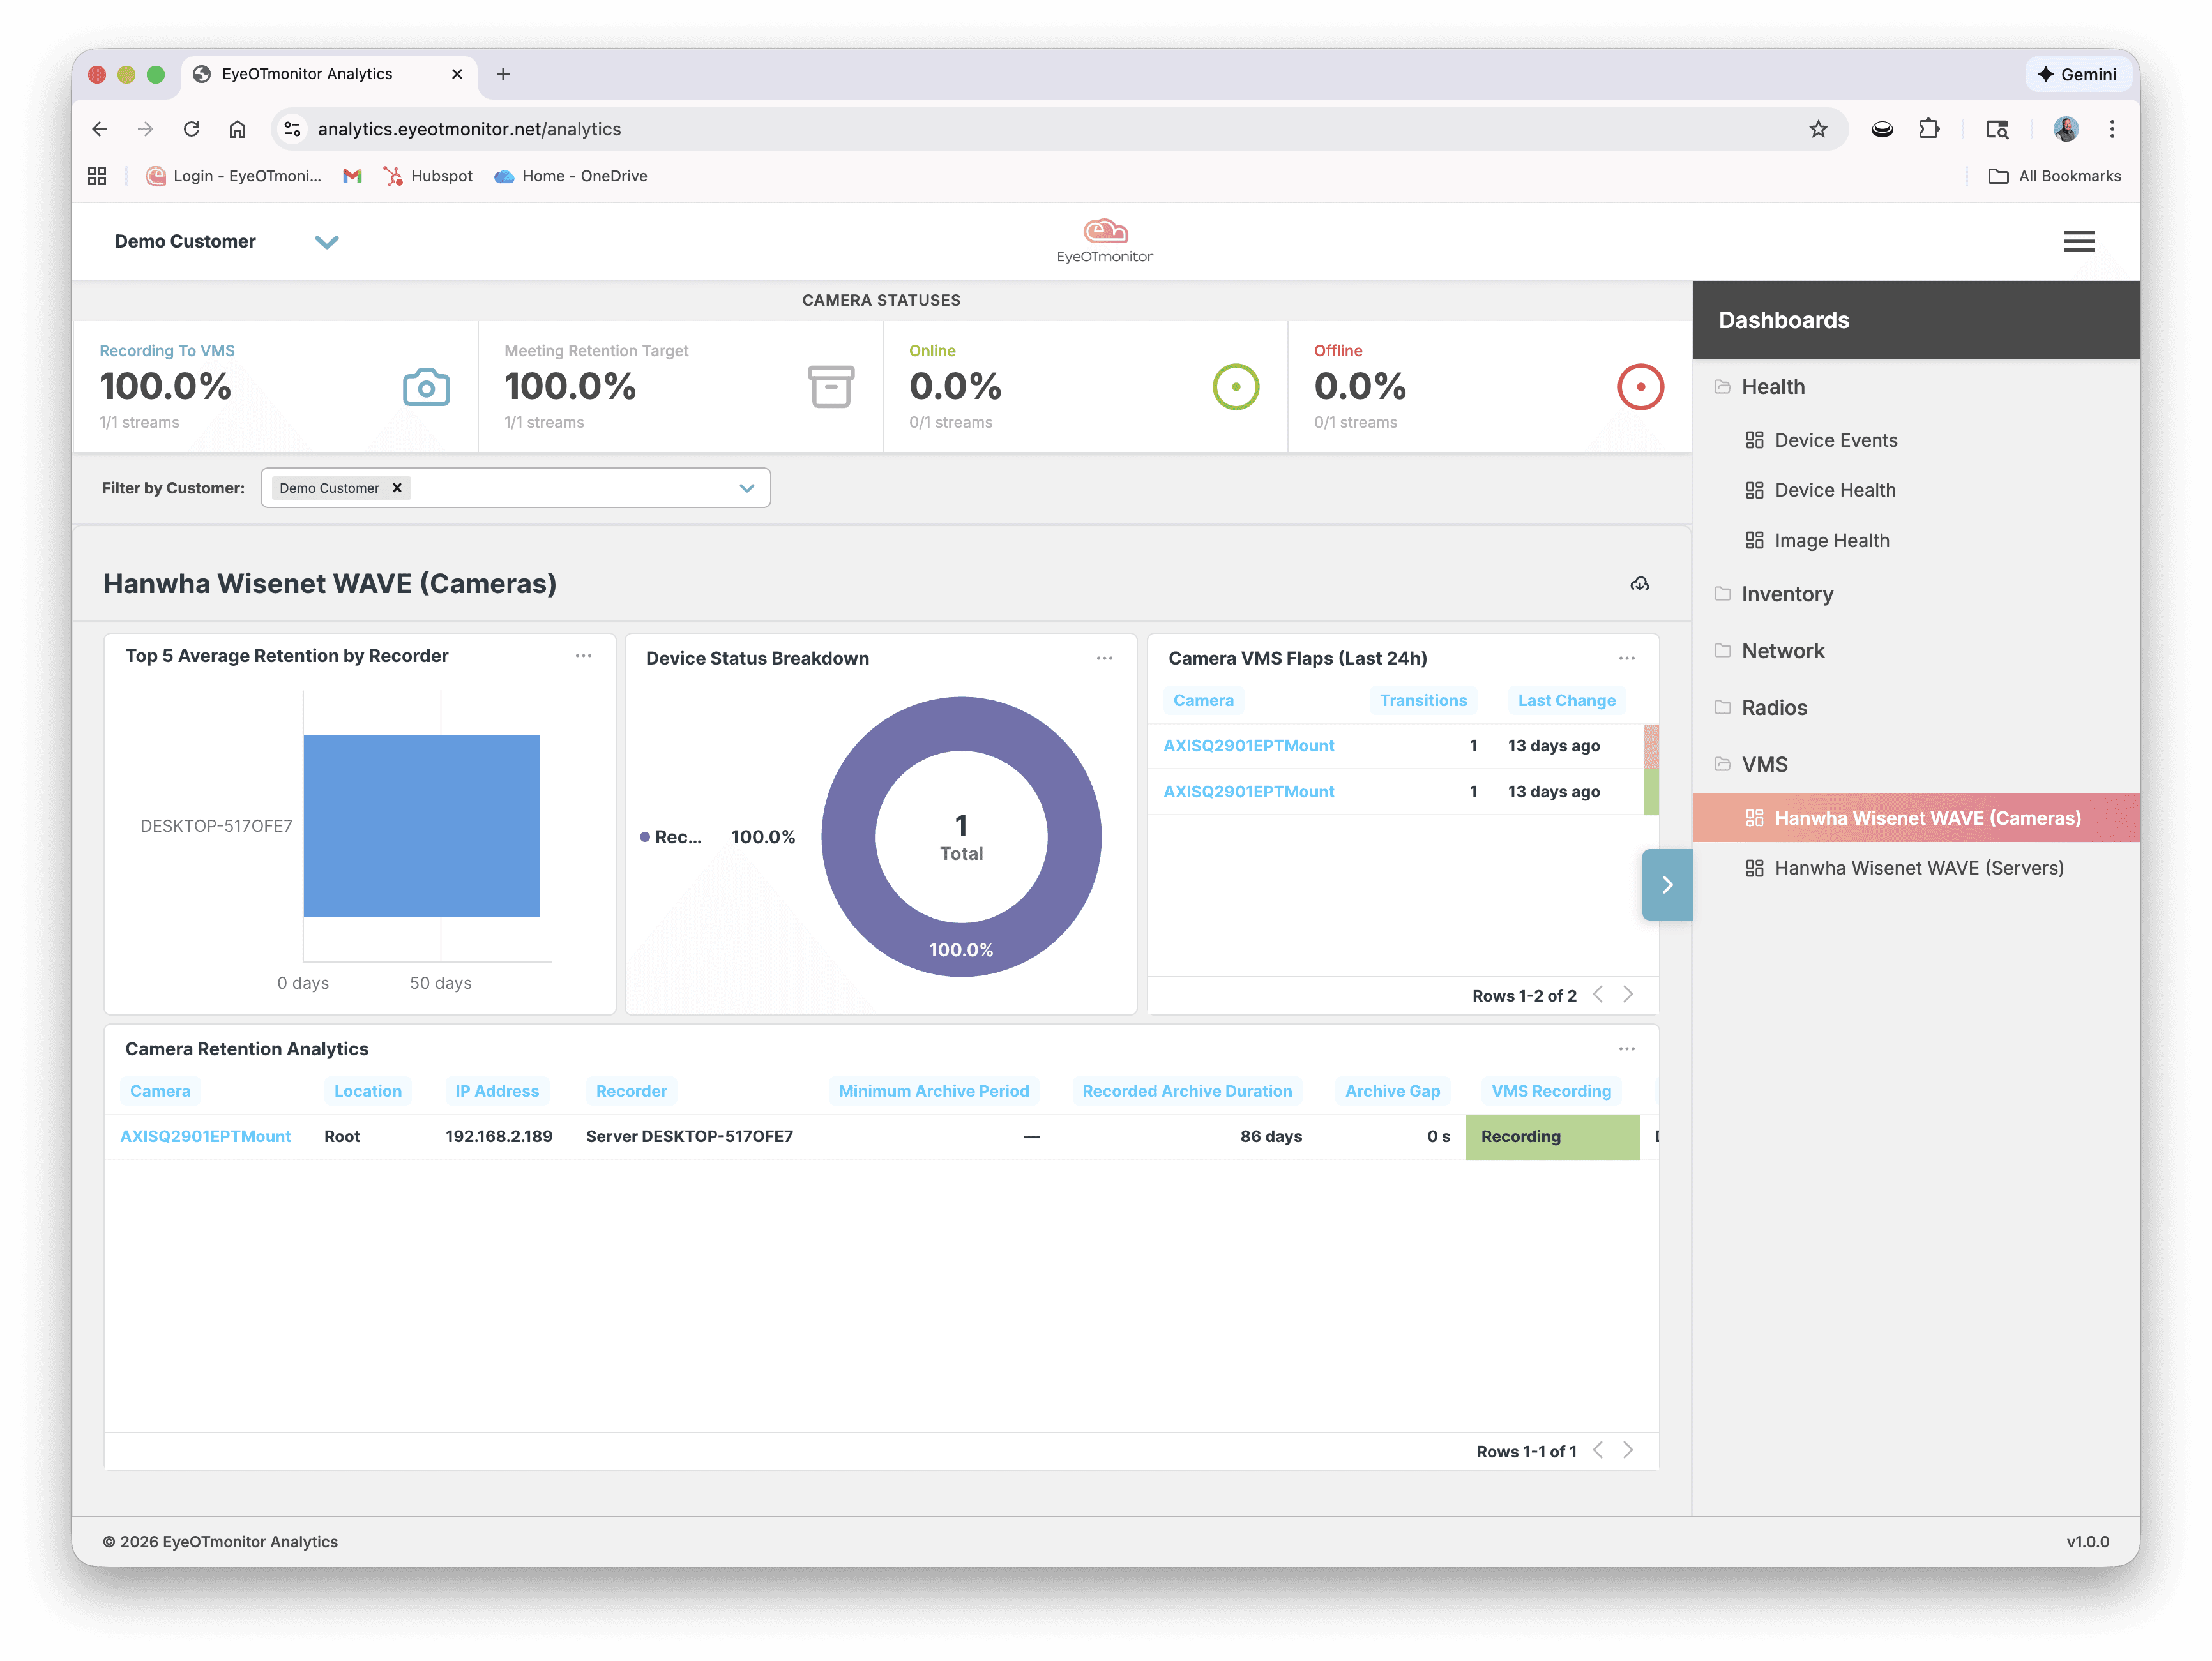Open Hanwha Wisenet WAVE (Servers) dashboard

(1918, 868)
